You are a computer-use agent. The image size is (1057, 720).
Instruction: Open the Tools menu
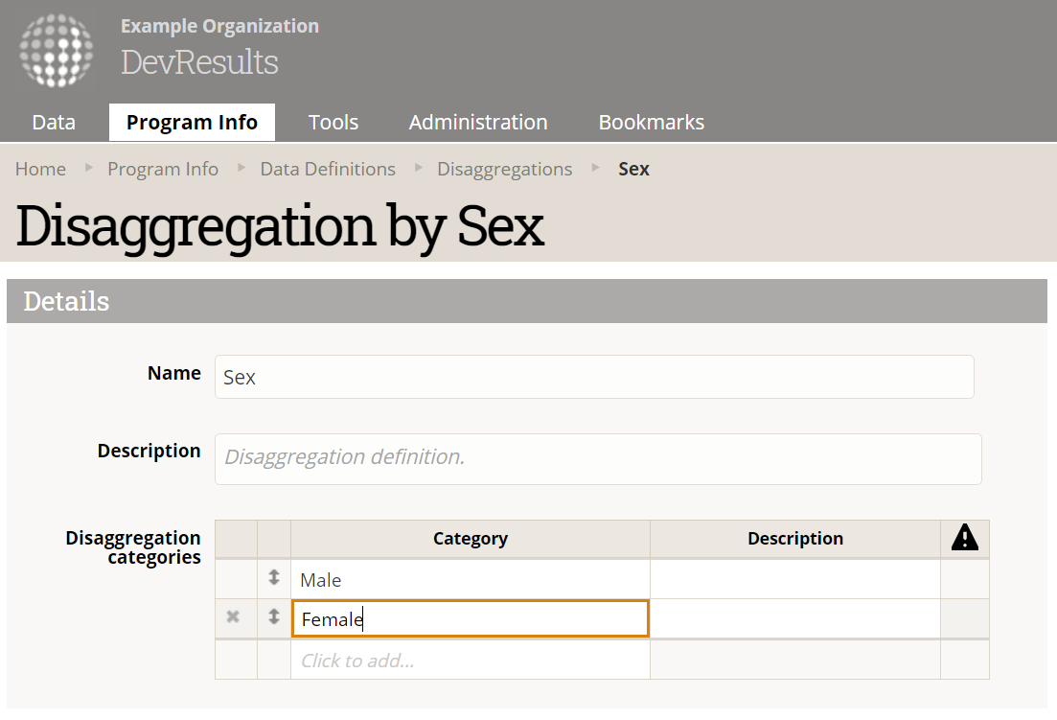(x=333, y=123)
